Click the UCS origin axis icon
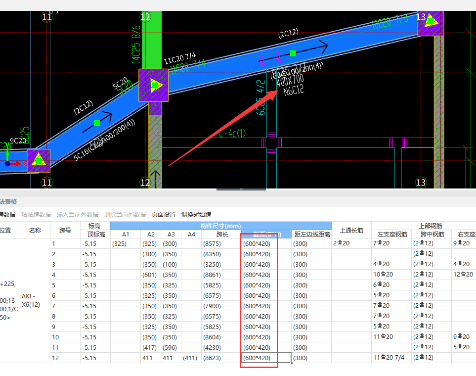Image resolution: width=476 pixels, height=376 pixels. [x=7, y=164]
